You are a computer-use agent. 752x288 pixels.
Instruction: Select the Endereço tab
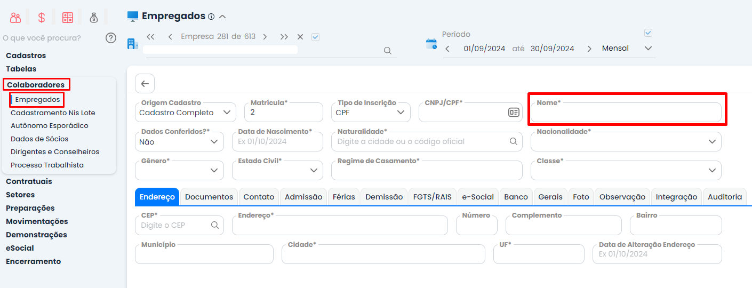[x=157, y=197]
